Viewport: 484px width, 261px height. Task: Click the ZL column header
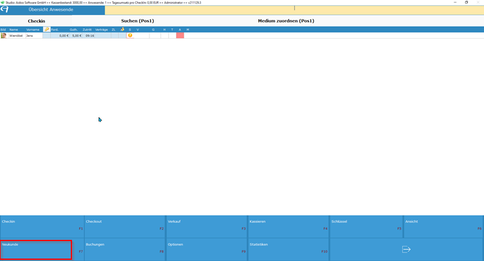[114, 30]
